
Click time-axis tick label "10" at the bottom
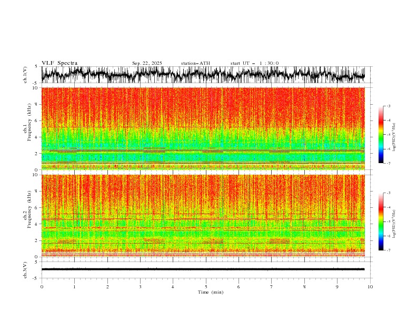pos(370,287)
